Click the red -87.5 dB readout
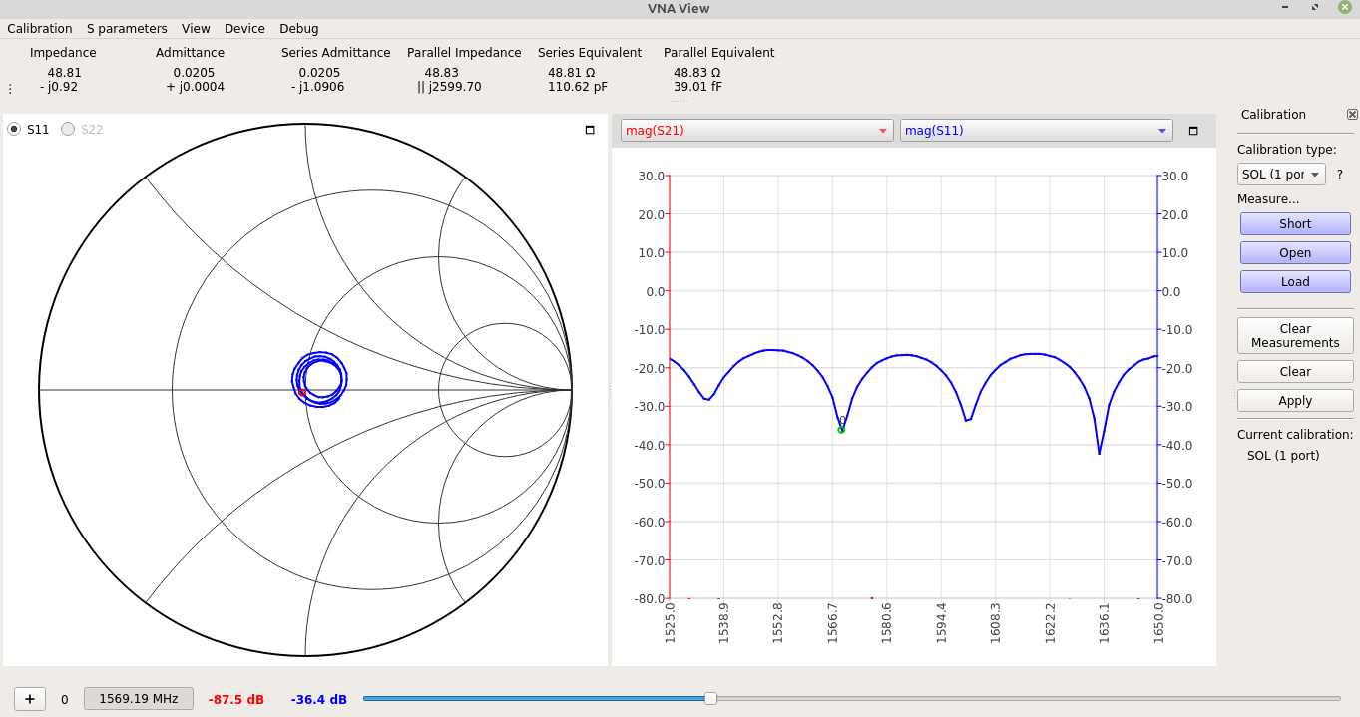 pyautogui.click(x=236, y=700)
